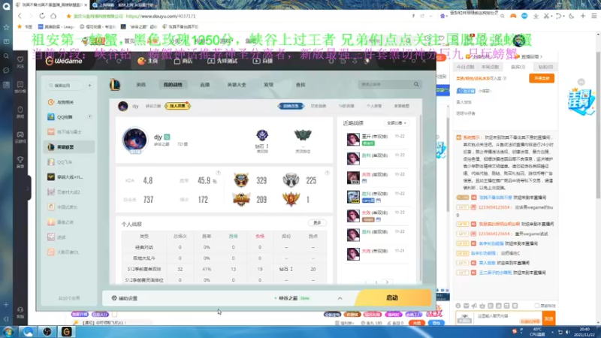Open 资讯 news tab

pos(141,85)
